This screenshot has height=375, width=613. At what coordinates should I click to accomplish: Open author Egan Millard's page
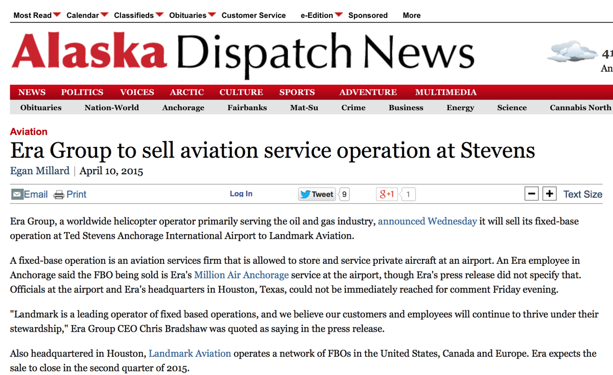point(40,171)
